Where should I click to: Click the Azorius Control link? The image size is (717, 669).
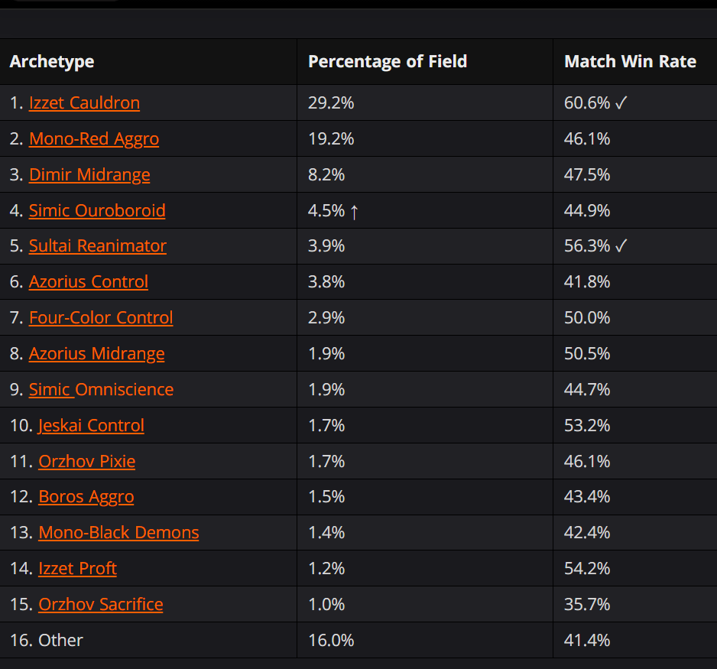click(x=89, y=281)
